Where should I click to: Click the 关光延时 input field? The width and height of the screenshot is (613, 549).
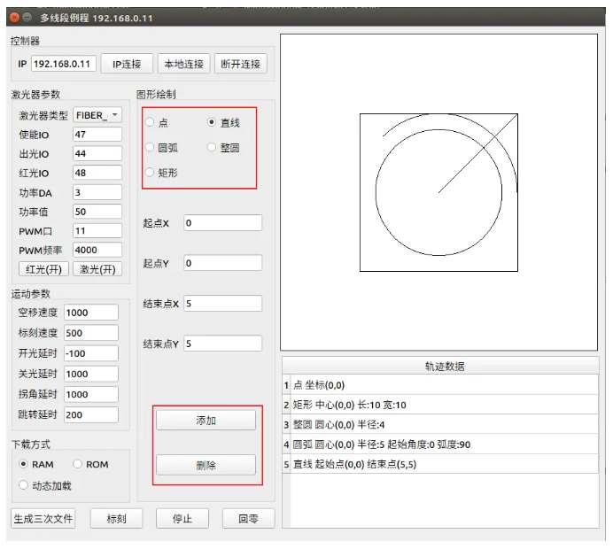click(x=91, y=374)
